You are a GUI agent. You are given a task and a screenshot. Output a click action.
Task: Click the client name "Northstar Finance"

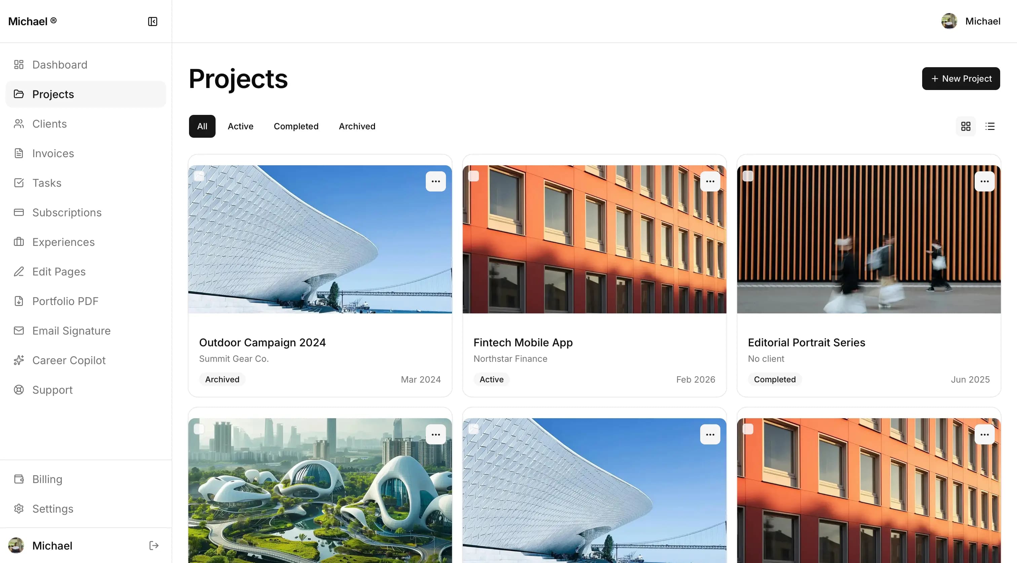pos(511,359)
